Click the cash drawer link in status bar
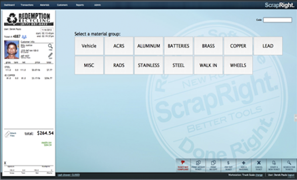The width and height of the screenshot is (297, 180). (69, 175)
